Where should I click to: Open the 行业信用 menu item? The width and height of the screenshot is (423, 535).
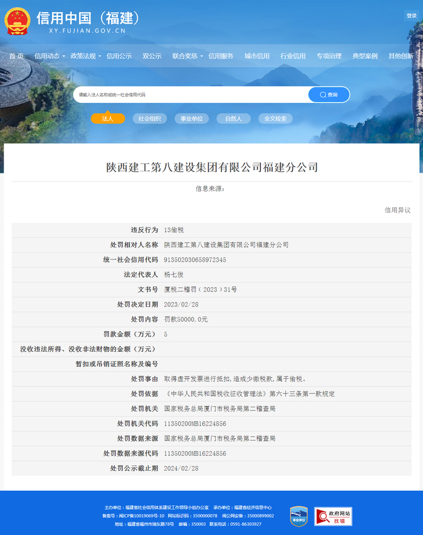pos(292,56)
